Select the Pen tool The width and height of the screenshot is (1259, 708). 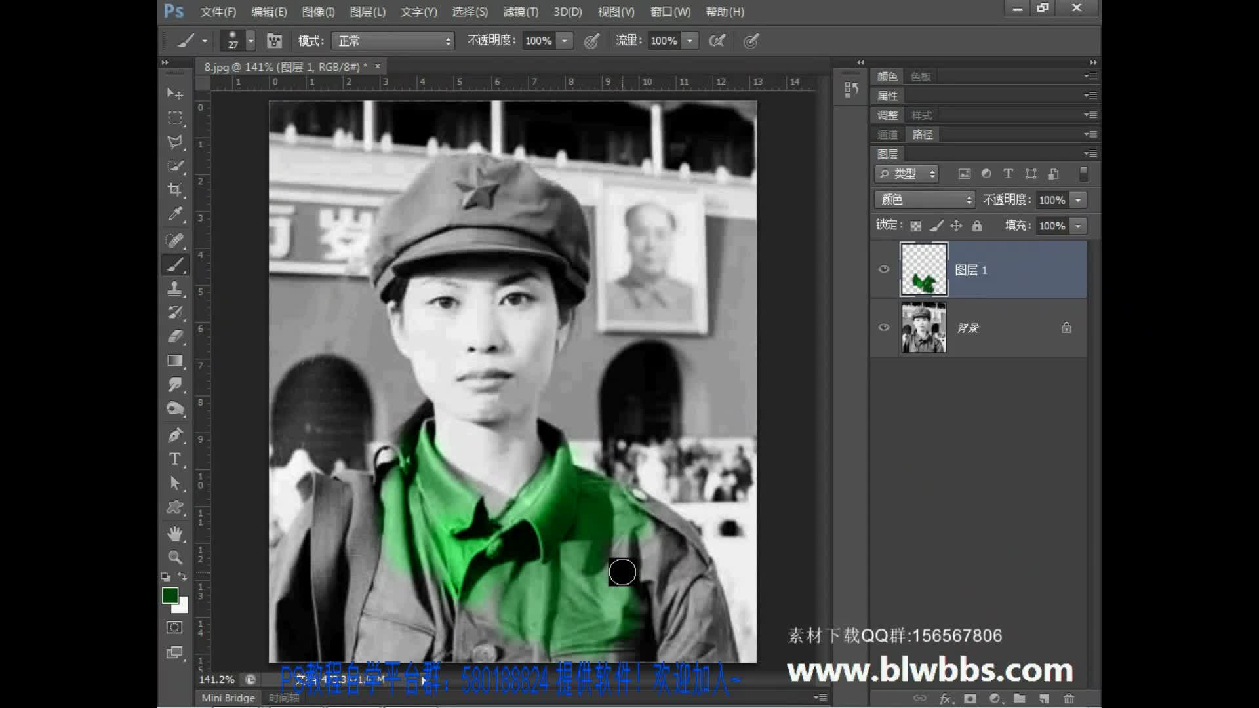pyautogui.click(x=174, y=435)
